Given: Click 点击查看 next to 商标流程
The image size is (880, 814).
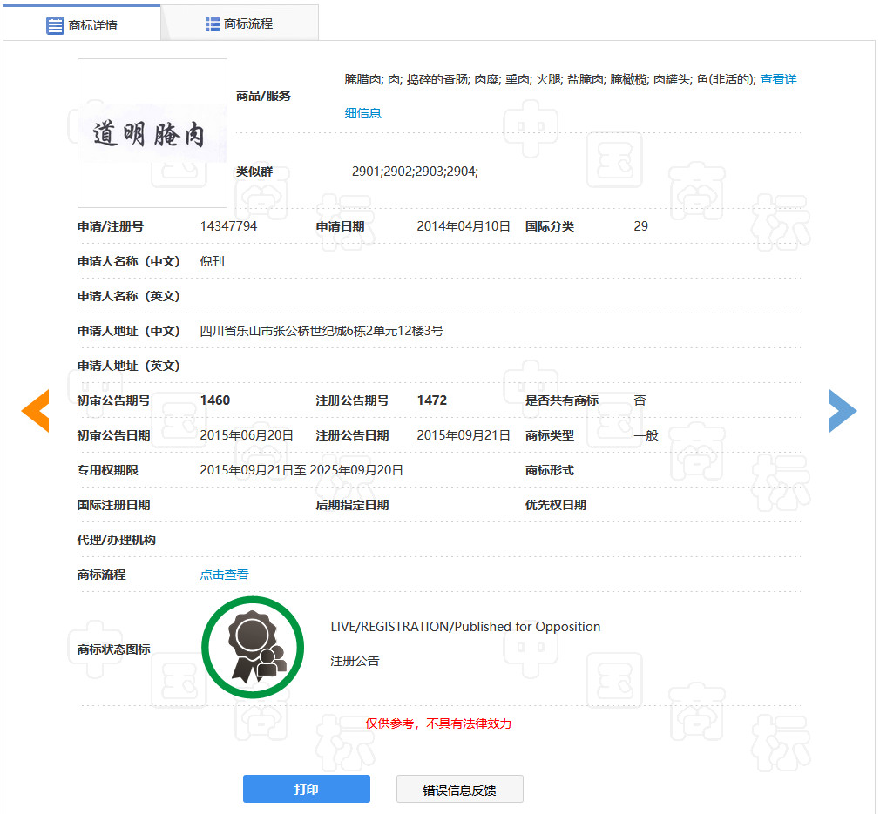Looking at the screenshot, I should point(224,575).
